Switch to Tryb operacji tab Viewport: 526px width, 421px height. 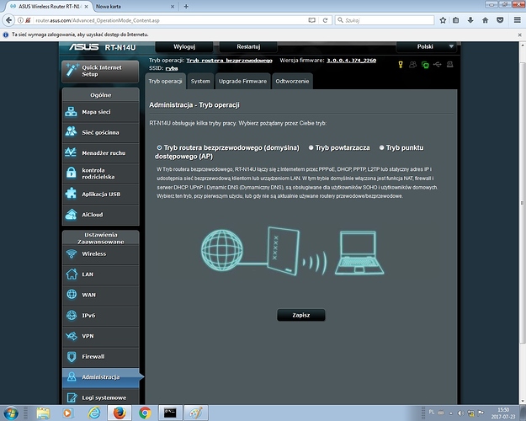coord(166,81)
